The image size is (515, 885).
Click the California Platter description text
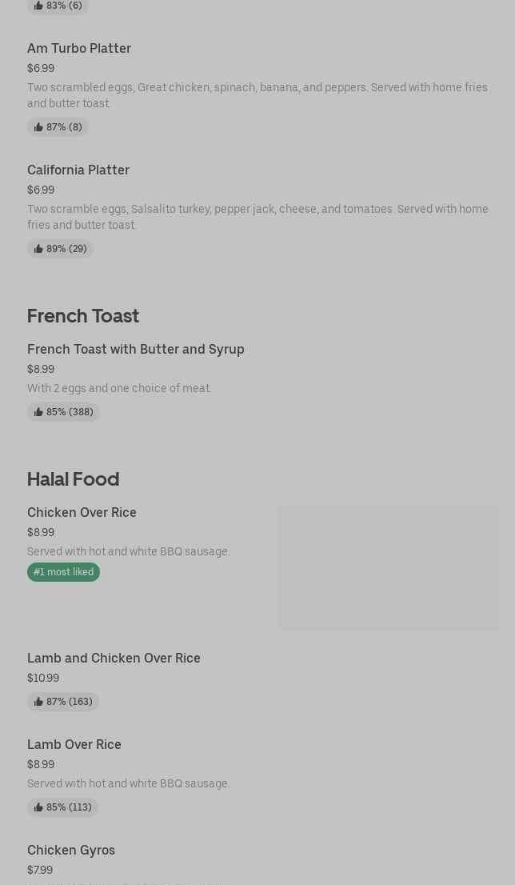click(x=257, y=217)
